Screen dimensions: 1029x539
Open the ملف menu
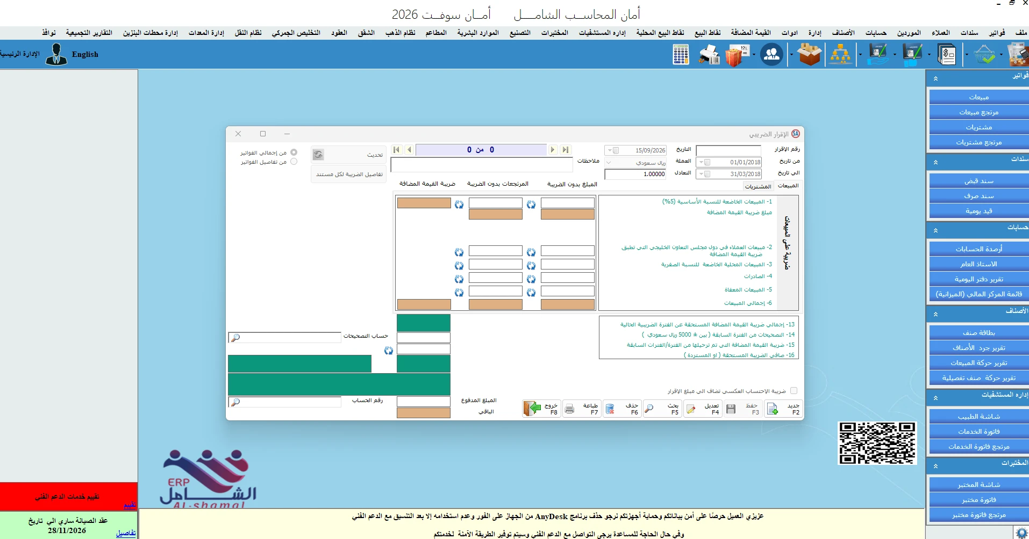1021,33
